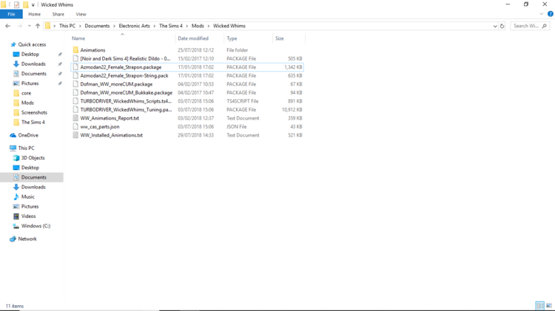Viewport: 555px width, 311px height.
Task: Open recent locations dropdown arrow
Action: 29,26
